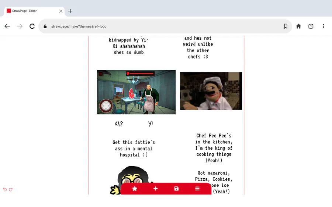Select the 'weird unlike the other chefs' text
Screen dimensions: 332x207
coord(198,47)
